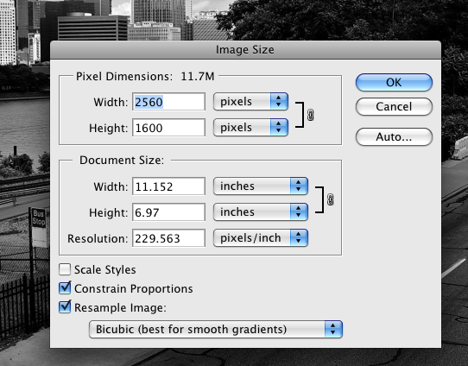Click the blue arrows on the document Height inches menu

click(299, 211)
